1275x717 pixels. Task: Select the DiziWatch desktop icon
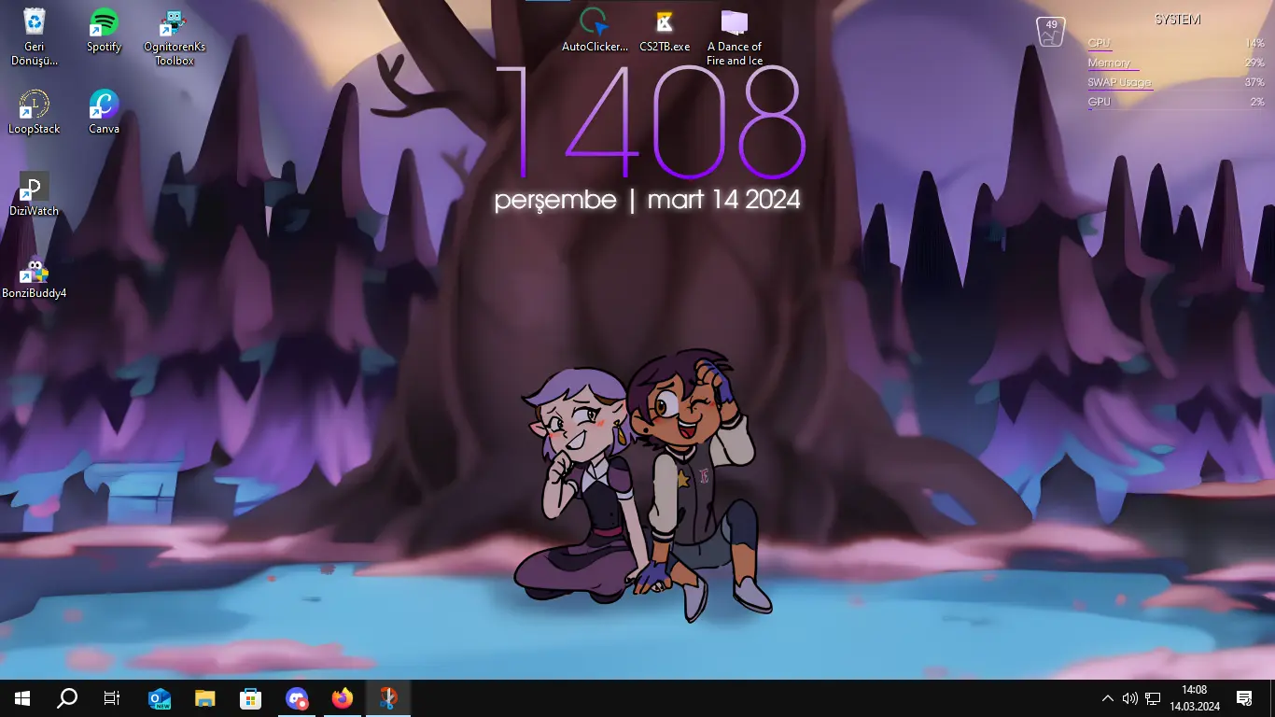[35, 194]
